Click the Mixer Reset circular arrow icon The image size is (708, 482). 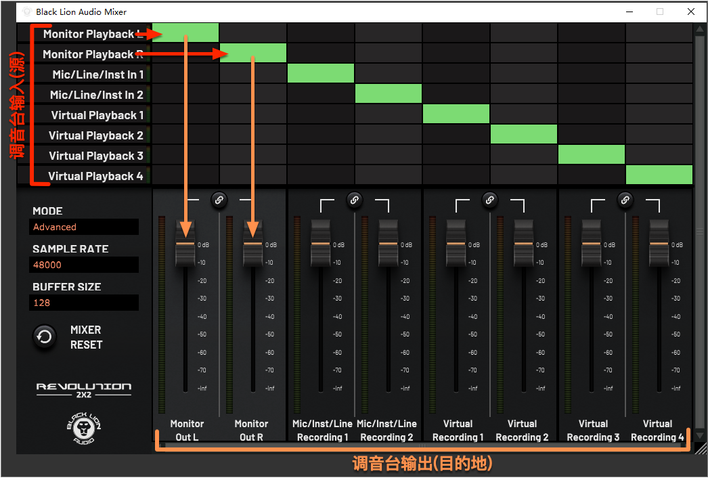[x=45, y=337]
